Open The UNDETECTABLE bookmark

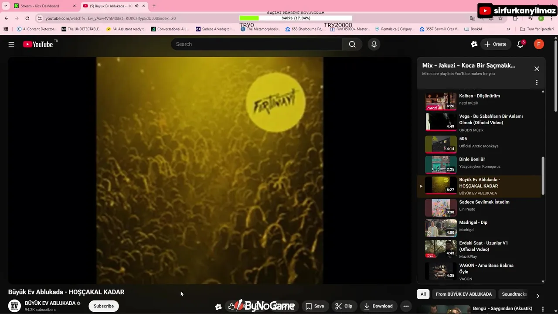click(81, 29)
